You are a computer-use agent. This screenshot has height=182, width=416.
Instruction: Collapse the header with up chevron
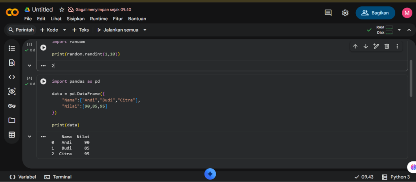[x=409, y=30]
